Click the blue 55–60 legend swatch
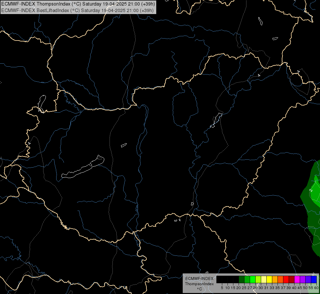The image size is (320, 294). [x=314, y=279]
